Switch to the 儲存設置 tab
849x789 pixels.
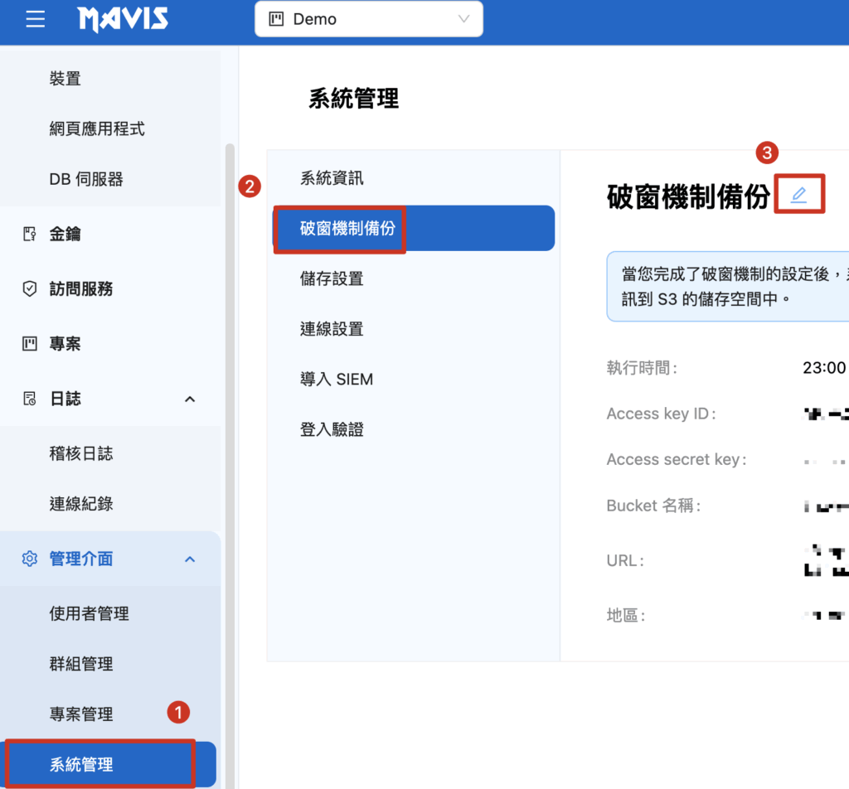coord(332,278)
